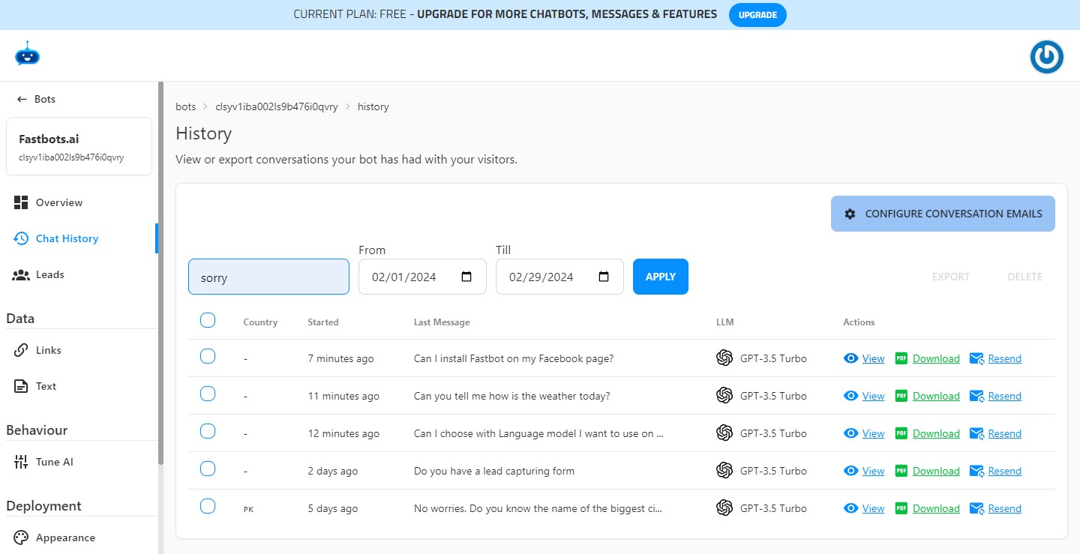The width and height of the screenshot is (1080, 554).
Task: Click the Overview dashboard icon
Action: [x=21, y=202]
